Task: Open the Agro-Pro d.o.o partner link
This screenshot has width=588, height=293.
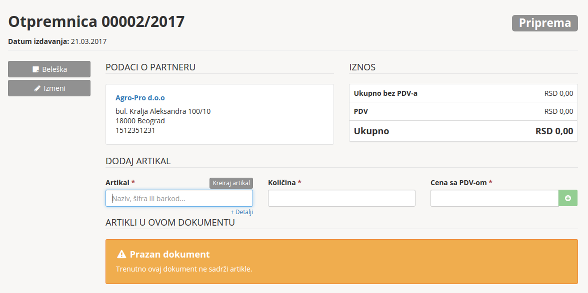Action: point(140,98)
